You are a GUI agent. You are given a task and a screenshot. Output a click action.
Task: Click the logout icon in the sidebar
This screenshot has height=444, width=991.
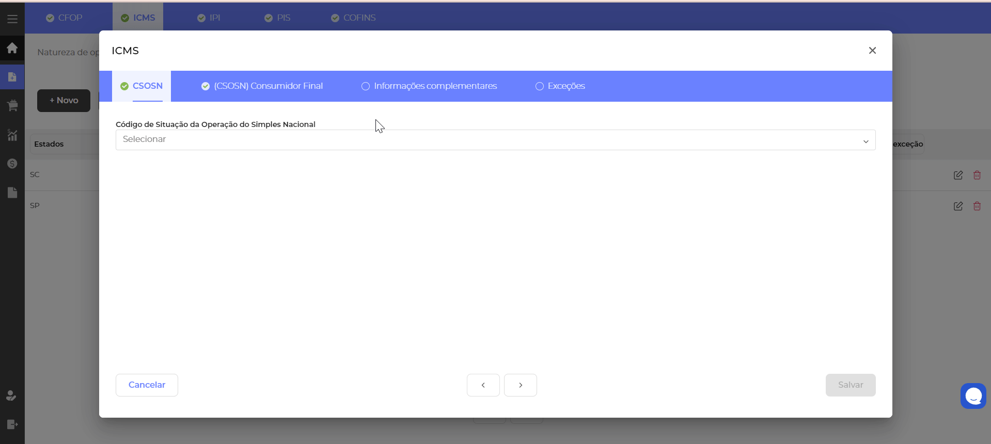click(12, 424)
